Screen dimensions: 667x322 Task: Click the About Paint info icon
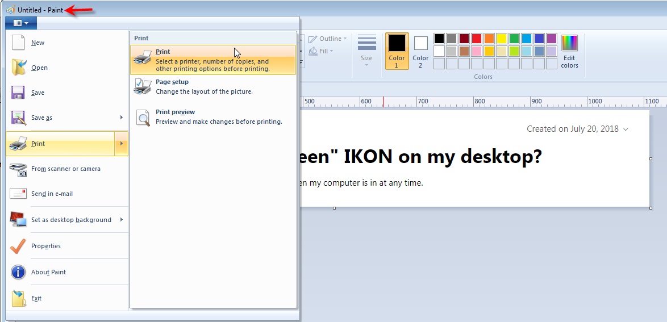pyautogui.click(x=18, y=272)
